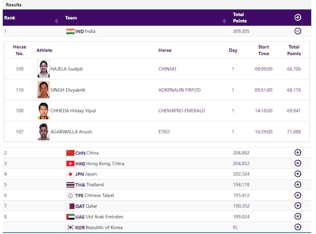Select athlete name AGARWALLA Anush
This screenshot has width=316, height=234.
[71, 132]
